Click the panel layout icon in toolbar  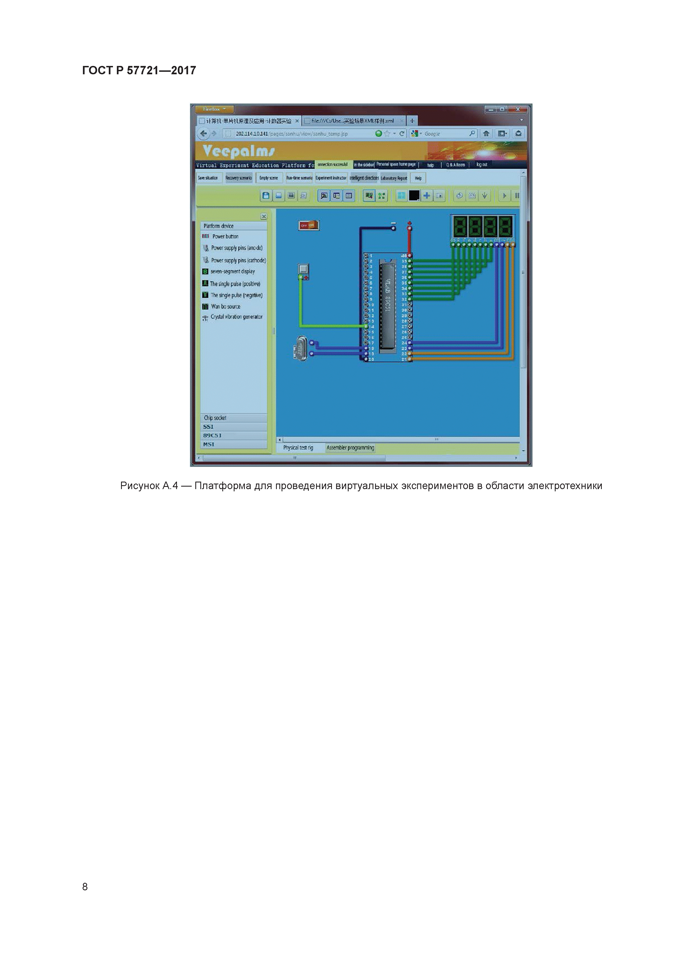pyautogui.click(x=336, y=196)
